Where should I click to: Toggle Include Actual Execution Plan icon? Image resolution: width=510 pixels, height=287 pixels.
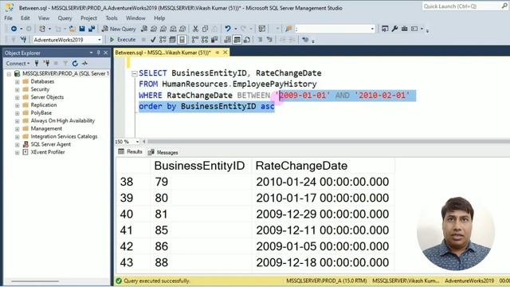[194, 40]
